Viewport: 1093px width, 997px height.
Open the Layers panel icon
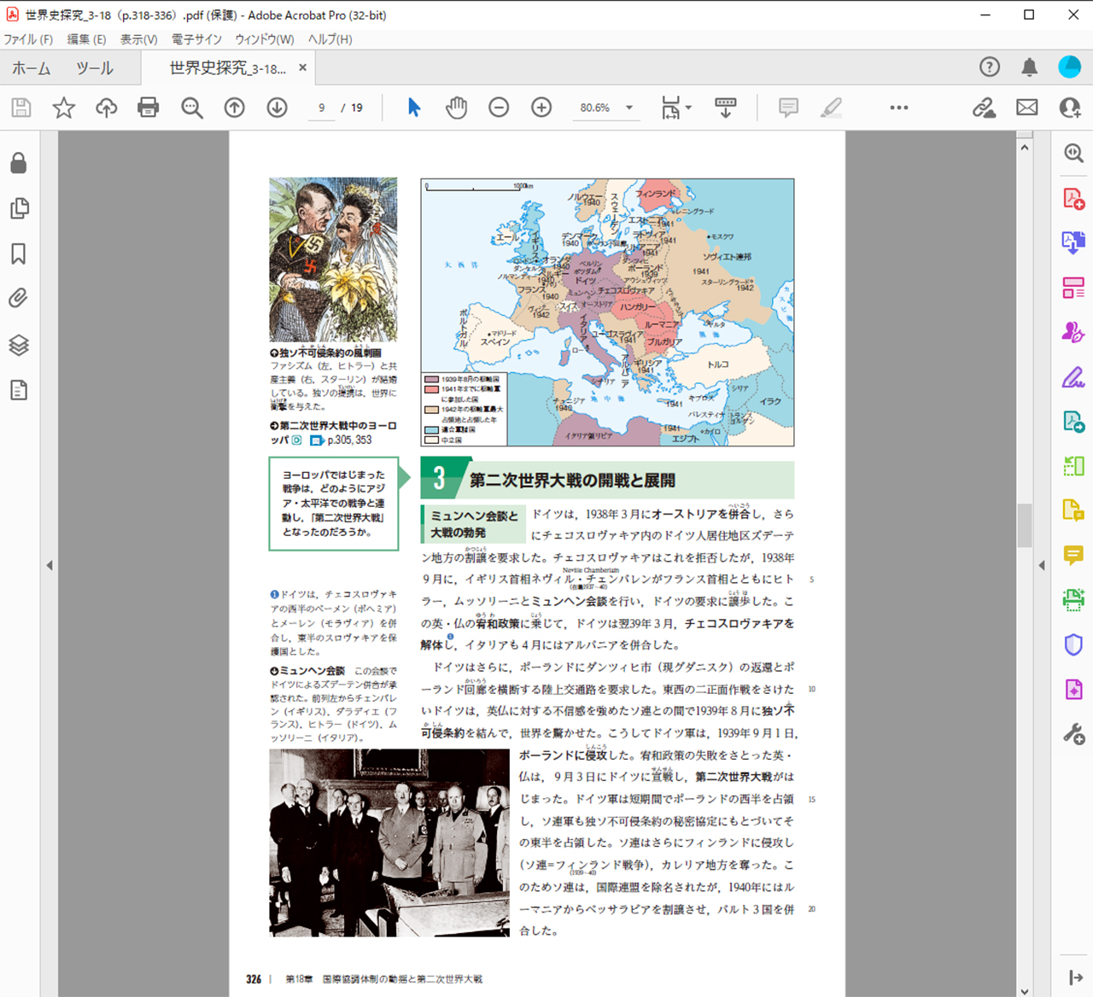point(18,345)
